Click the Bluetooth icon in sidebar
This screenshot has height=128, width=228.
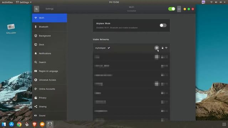tap(36, 27)
